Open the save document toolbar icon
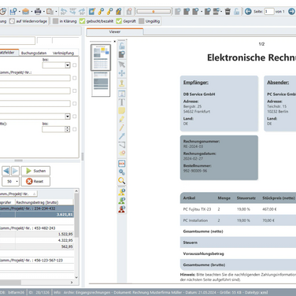Image resolution: width=296 pixels, height=296 pixels. click(x=13, y=11)
